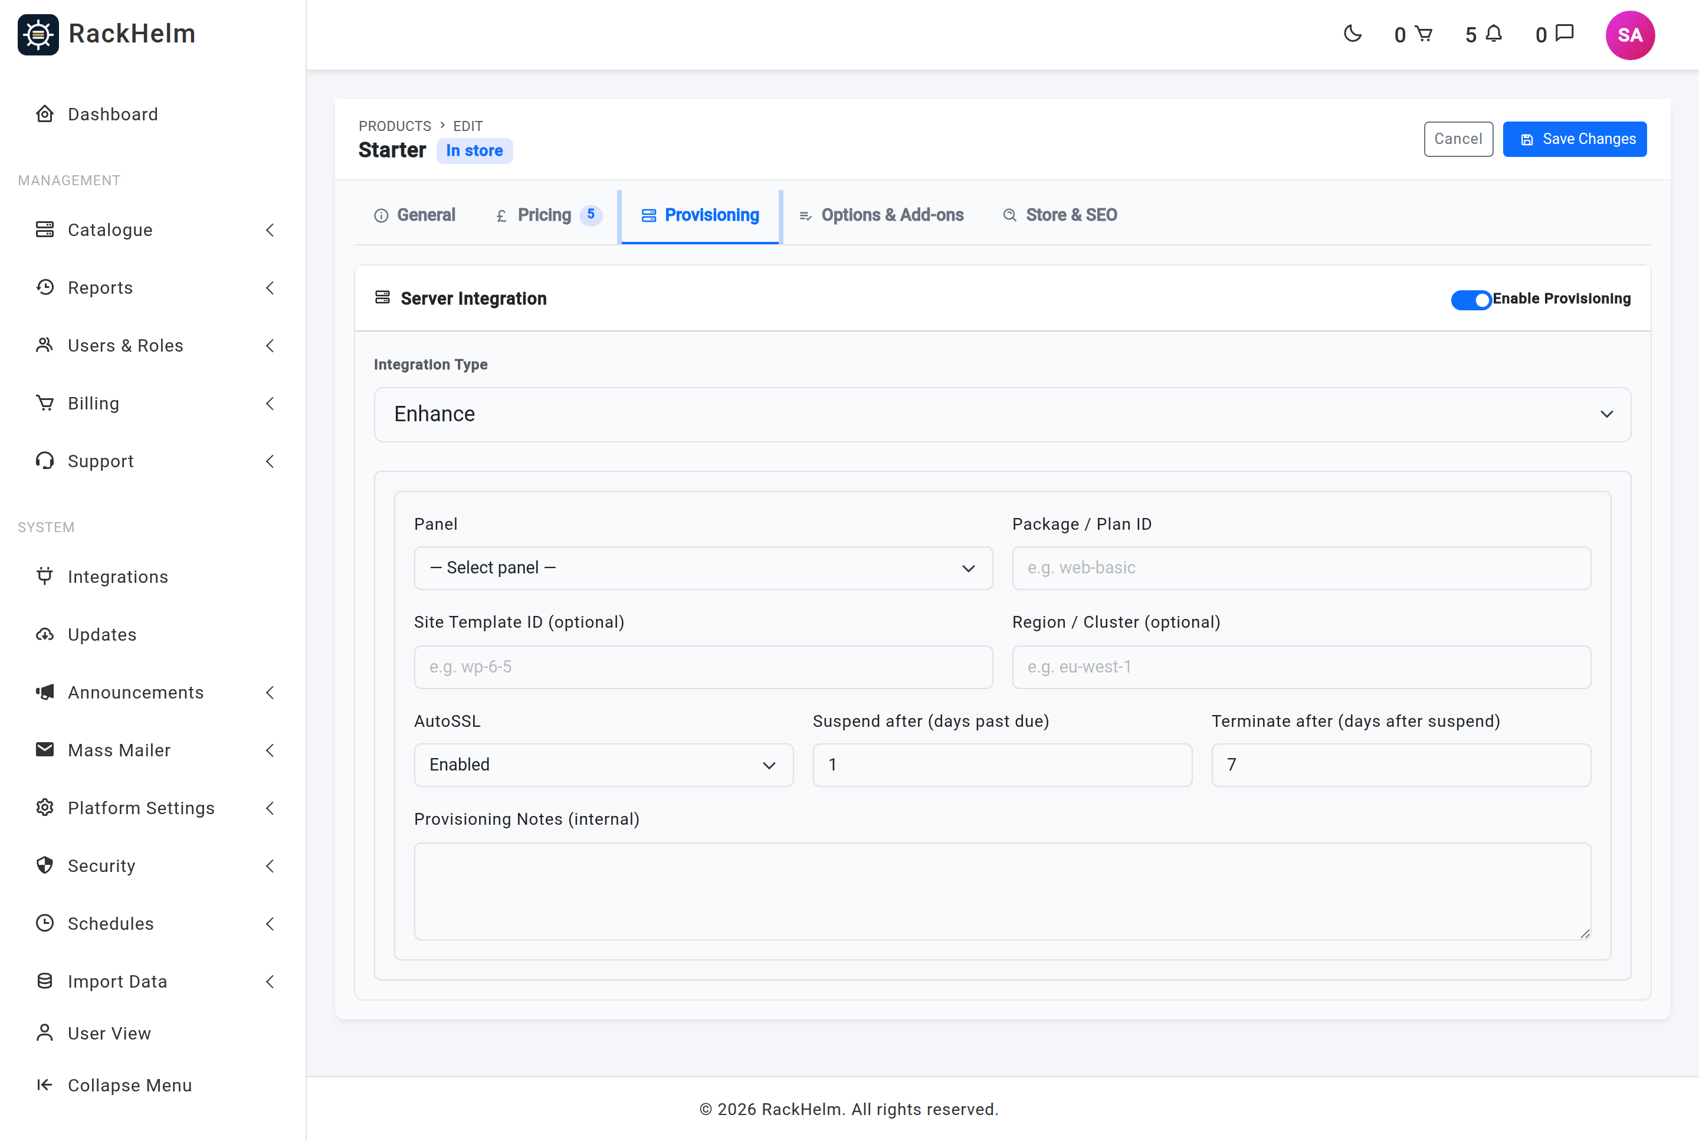Viewport: 1699px width, 1141px height.
Task: Click the Suspend after days field
Action: pyautogui.click(x=1002, y=765)
